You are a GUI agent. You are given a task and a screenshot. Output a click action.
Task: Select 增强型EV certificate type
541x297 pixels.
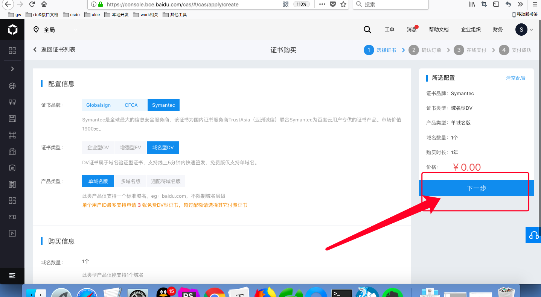[x=130, y=148]
